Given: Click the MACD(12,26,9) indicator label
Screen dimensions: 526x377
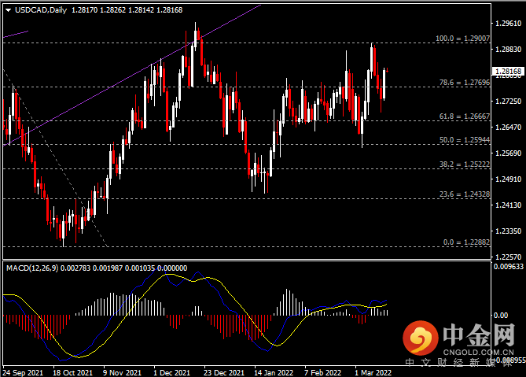Looking at the screenshot, I should (32, 268).
